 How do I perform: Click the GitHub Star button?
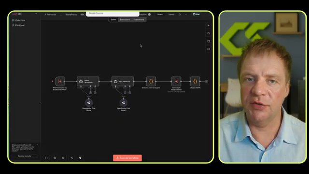point(197,14)
